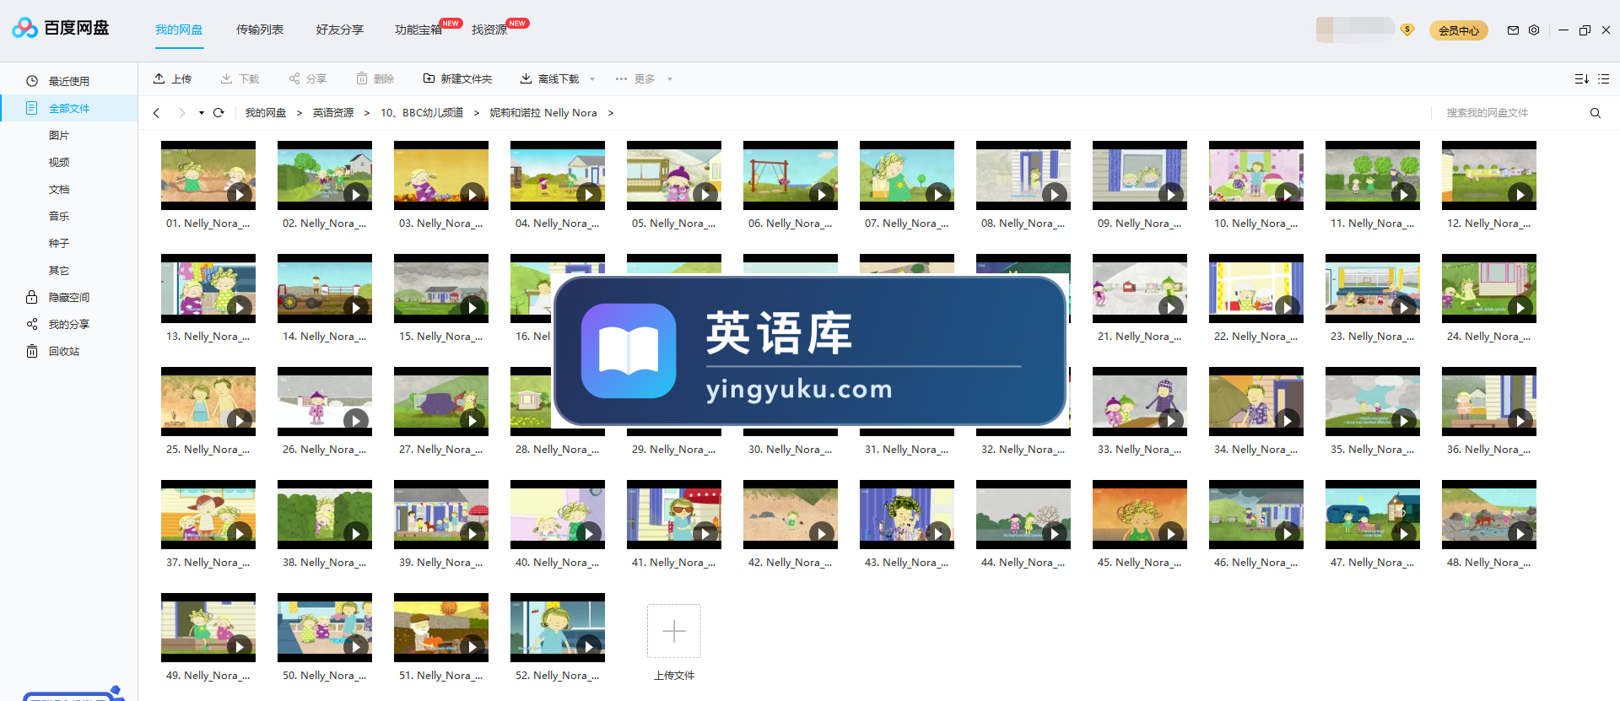Play video 12. Nelly_Nora via play icon
This screenshot has height=701, width=1620.
[1520, 195]
